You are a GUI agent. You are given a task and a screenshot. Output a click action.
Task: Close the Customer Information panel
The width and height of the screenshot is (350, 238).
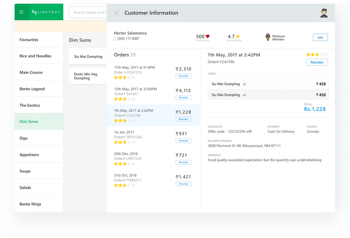pyautogui.click(x=116, y=13)
